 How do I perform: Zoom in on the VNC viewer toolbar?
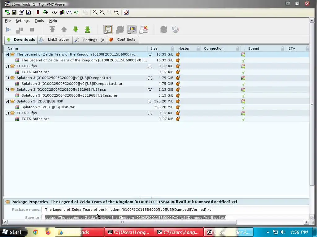[95, 12]
